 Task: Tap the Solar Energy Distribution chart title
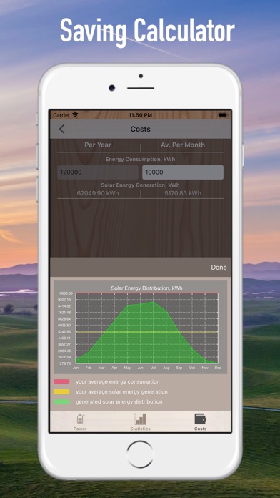(146, 288)
